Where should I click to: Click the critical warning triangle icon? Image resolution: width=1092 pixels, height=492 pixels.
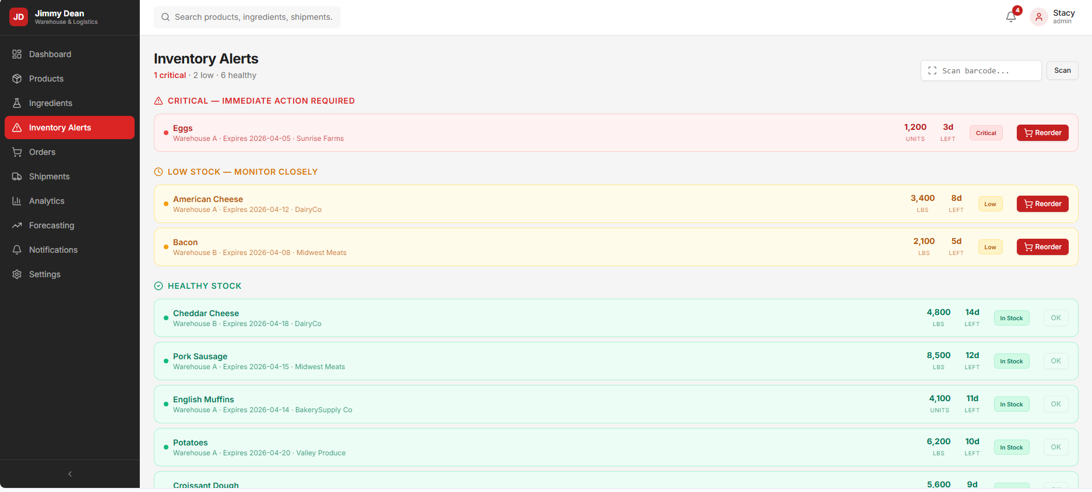point(158,101)
